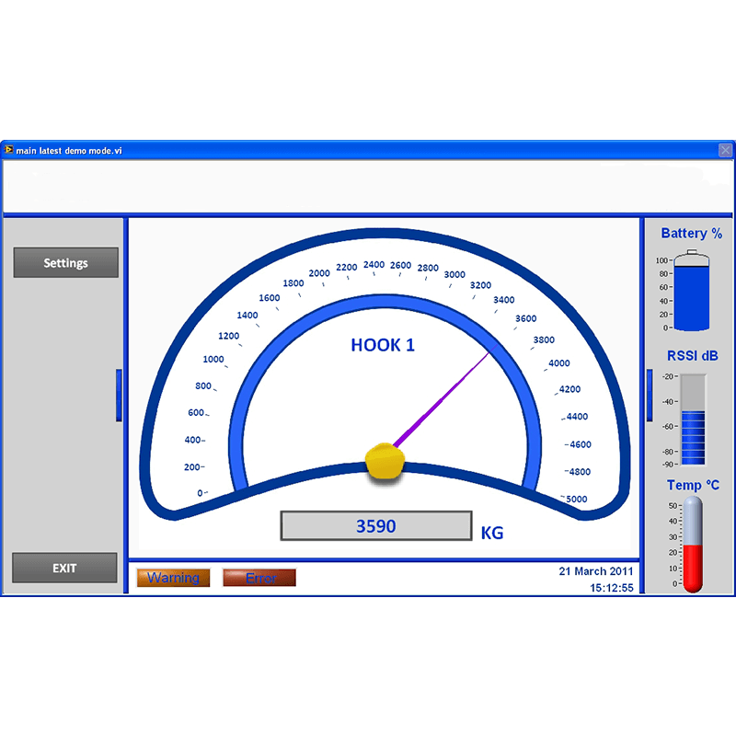Viewport: 736px width, 736px height.
Task: Click the 3590 KG weight readout field
Action: point(376,525)
